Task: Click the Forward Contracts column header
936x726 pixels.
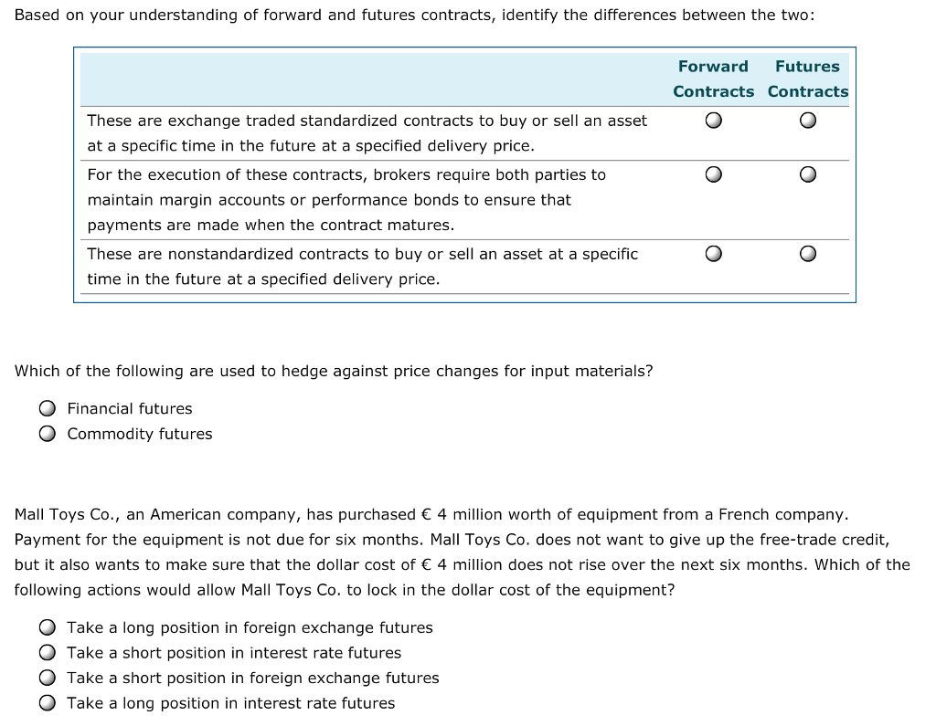Action: pos(713,79)
